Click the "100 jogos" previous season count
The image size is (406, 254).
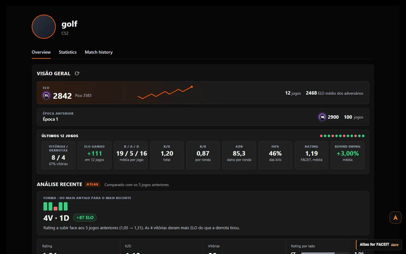354,117
